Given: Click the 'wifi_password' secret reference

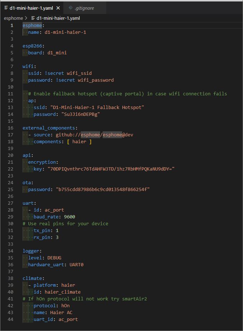Looking at the screenshot, I should [95, 80].
